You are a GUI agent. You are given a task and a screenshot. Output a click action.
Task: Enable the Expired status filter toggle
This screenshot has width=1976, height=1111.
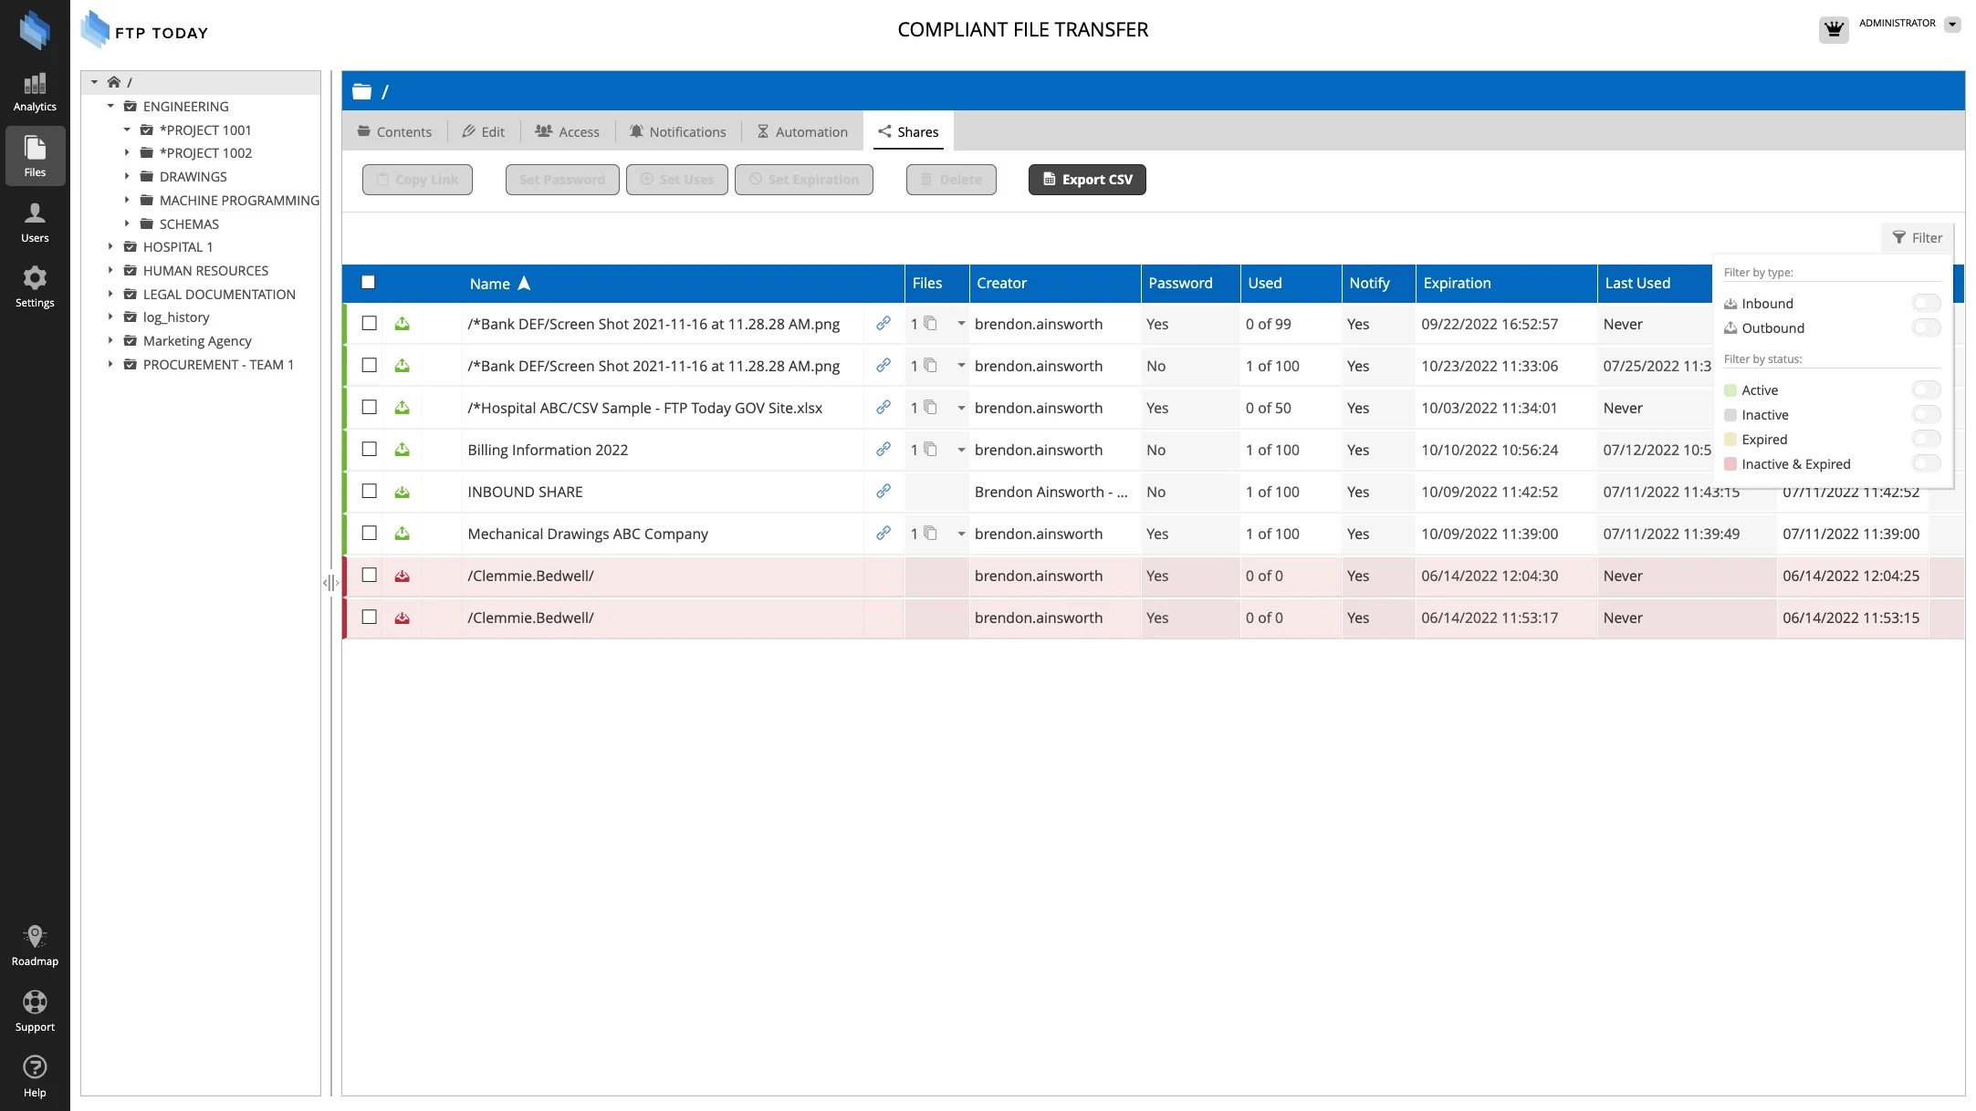coord(1926,439)
